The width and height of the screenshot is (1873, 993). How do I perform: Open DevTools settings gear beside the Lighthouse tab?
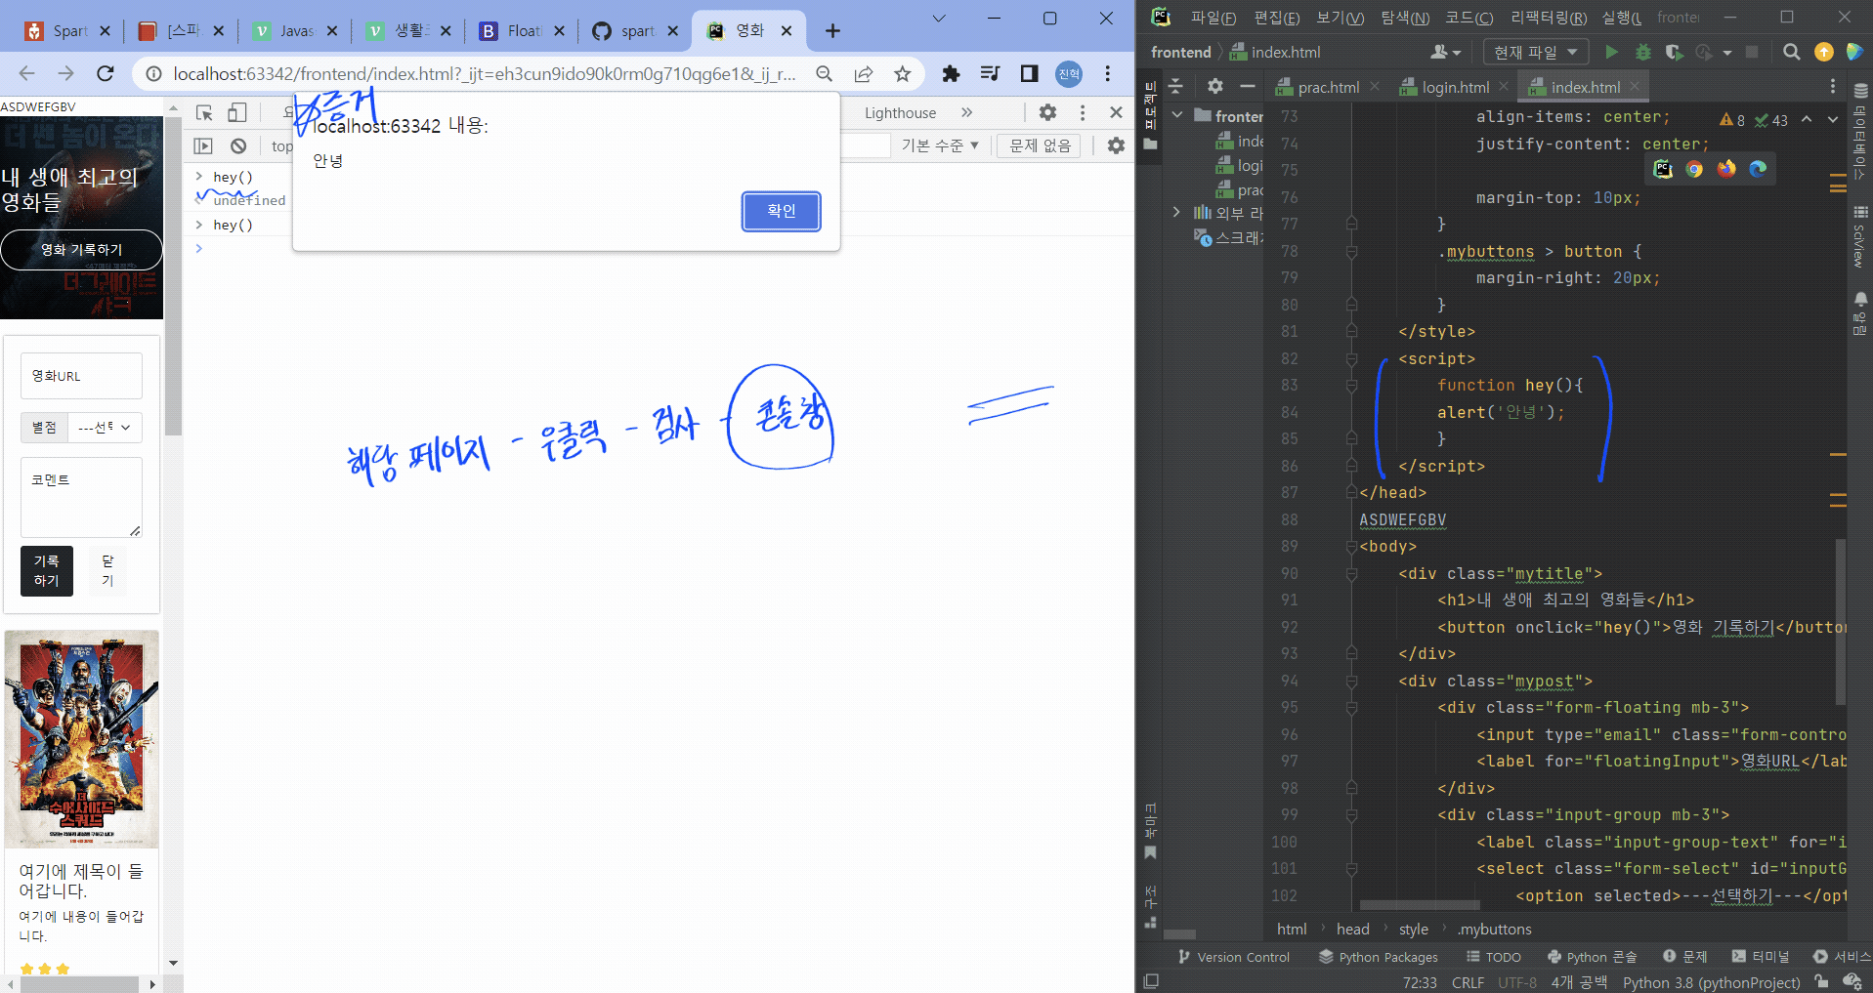[x=1047, y=112]
